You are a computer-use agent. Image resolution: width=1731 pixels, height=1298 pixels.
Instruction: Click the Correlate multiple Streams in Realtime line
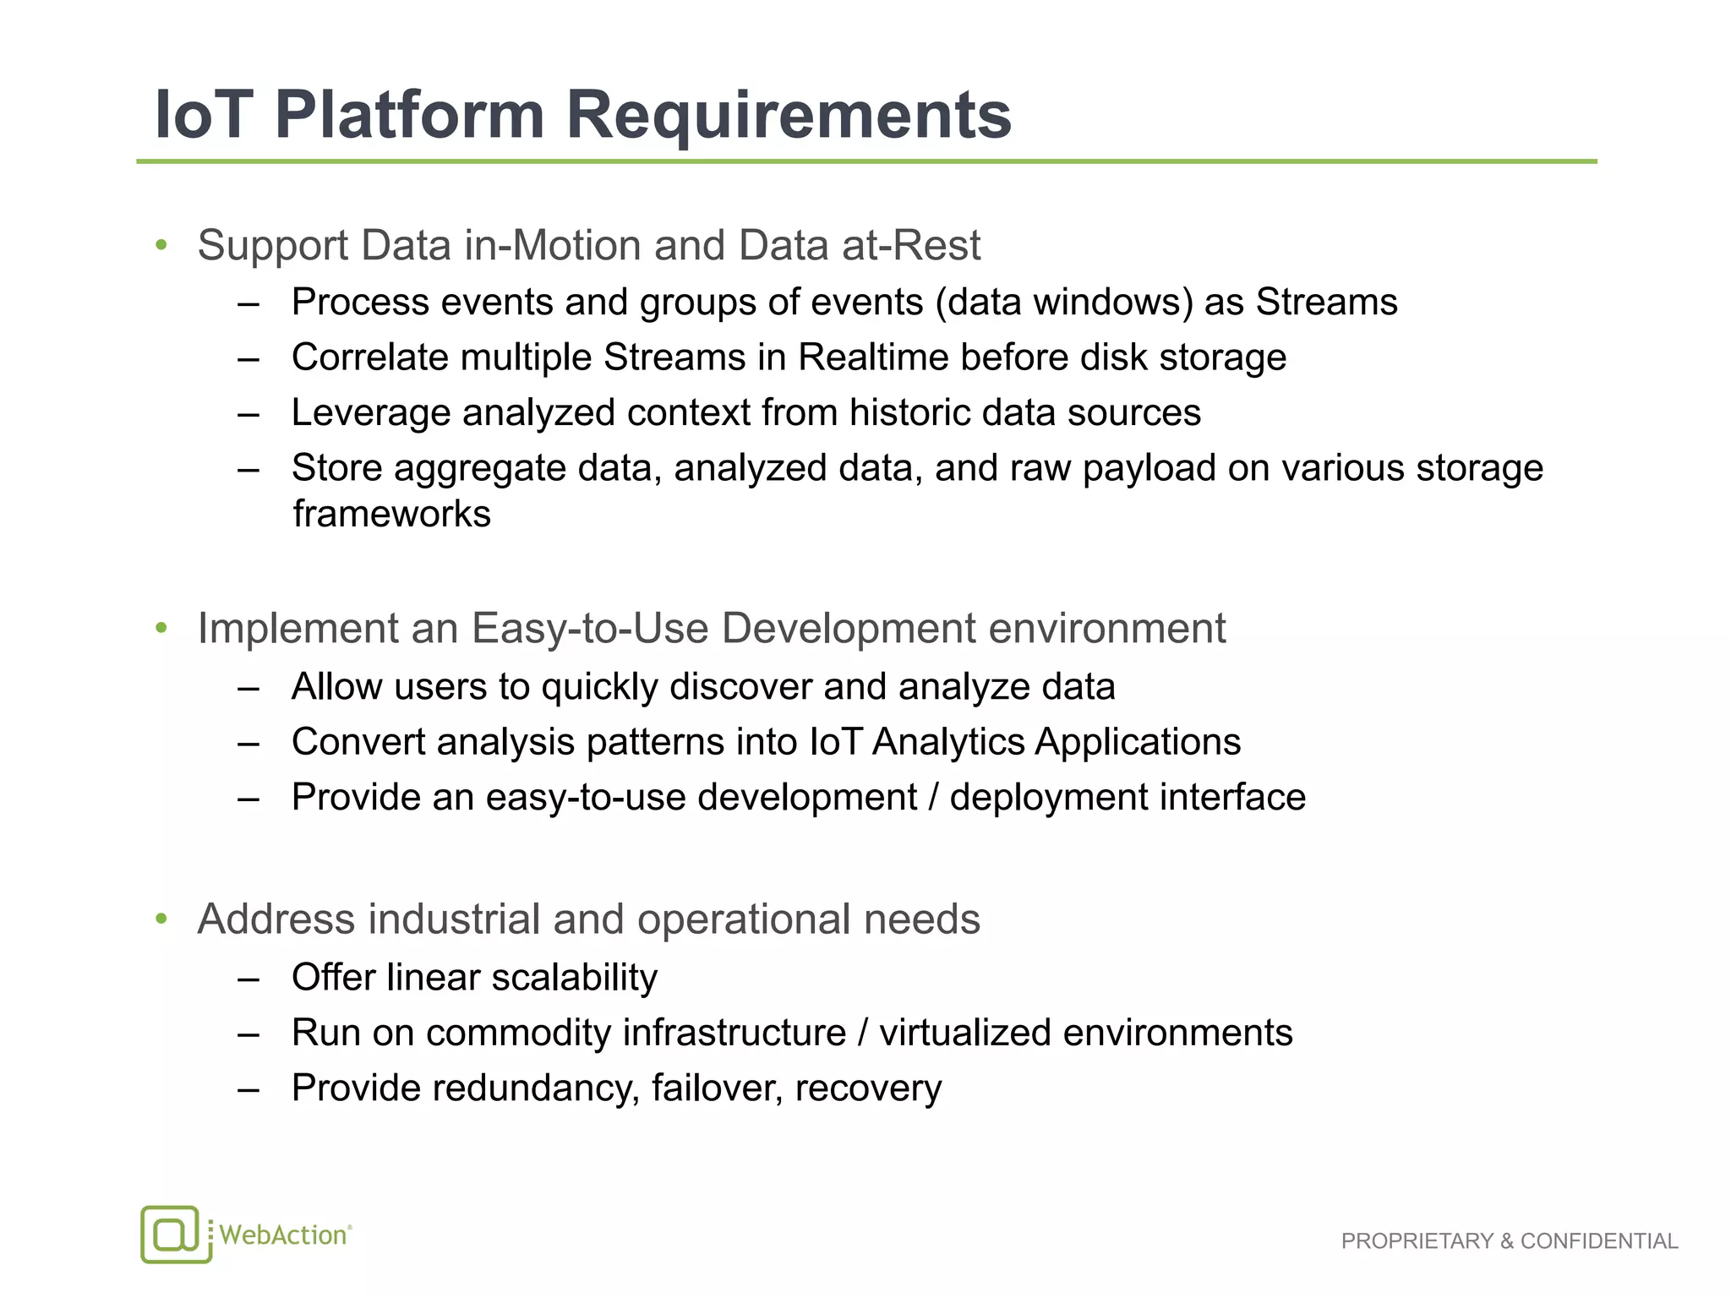(788, 357)
